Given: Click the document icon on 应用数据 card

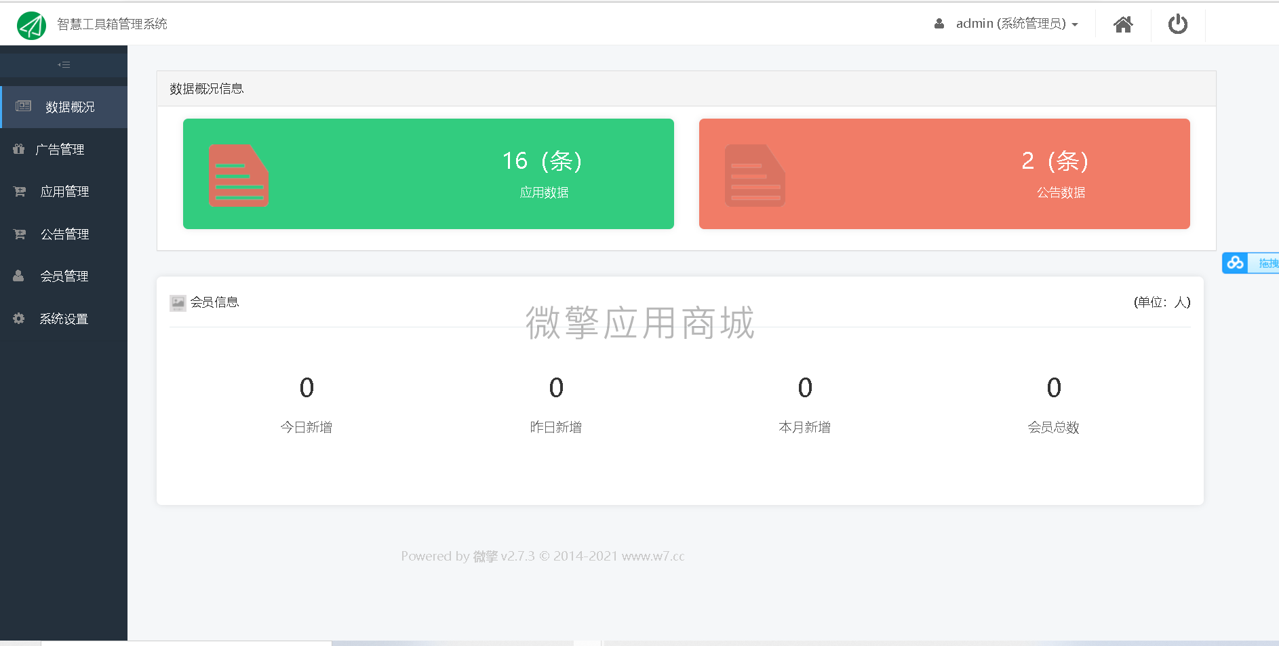Looking at the screenshot, I should pyautogui.click(x=238, y=174).
